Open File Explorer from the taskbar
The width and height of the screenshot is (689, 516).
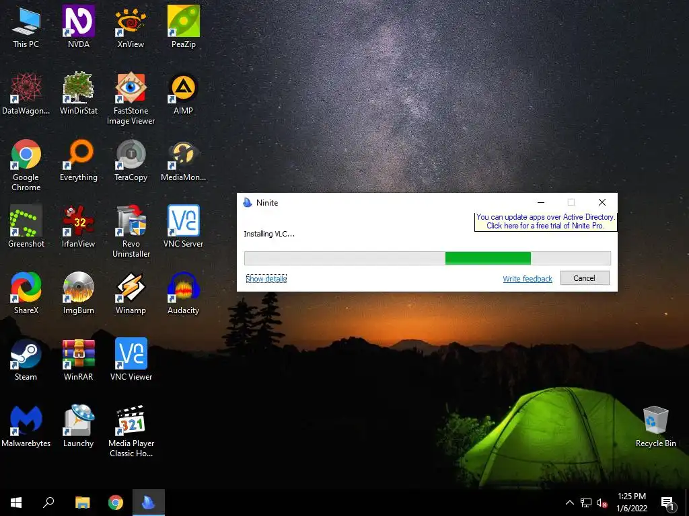82,503
